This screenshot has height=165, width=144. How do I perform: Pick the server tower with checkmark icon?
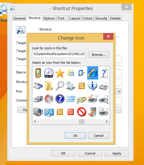tap(92, 112)
